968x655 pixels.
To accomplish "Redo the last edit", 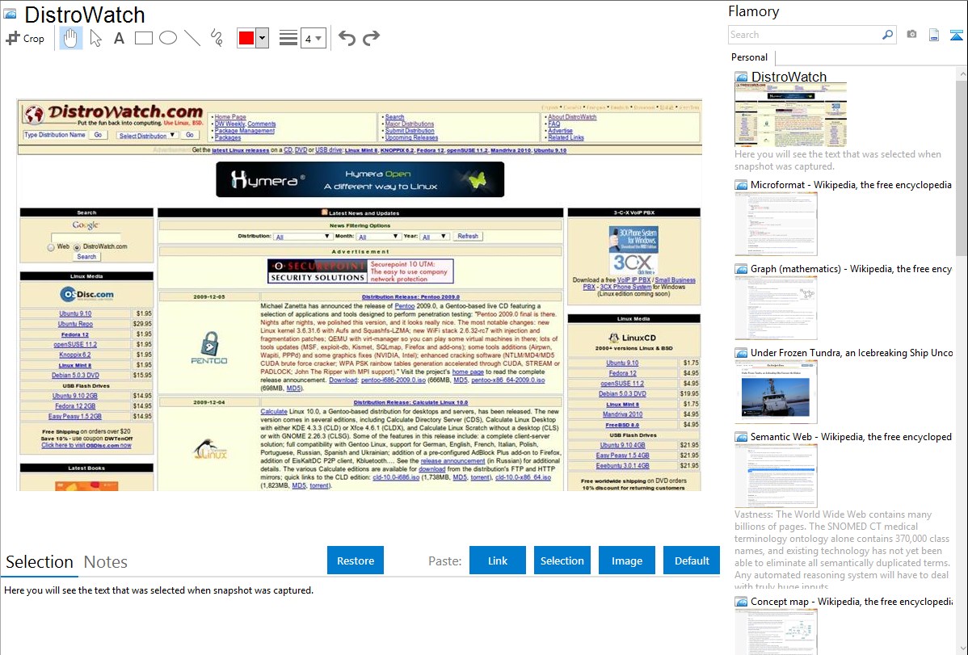I will click(x=371, y=38).
